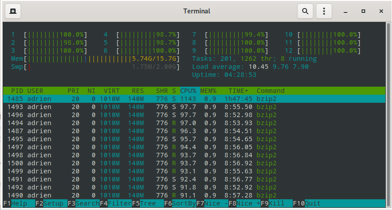
Task: Click the Mem usage meter bar
Action: point(96,59)
